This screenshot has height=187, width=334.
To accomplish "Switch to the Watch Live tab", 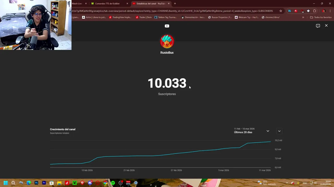I will tap(77, 4).
